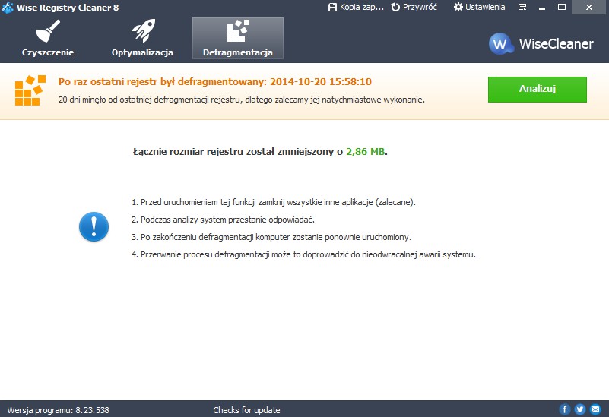This screenshot has width=609, height=417.
Task: Open the Twitter icon in status bar
Action: coord(580,409)
